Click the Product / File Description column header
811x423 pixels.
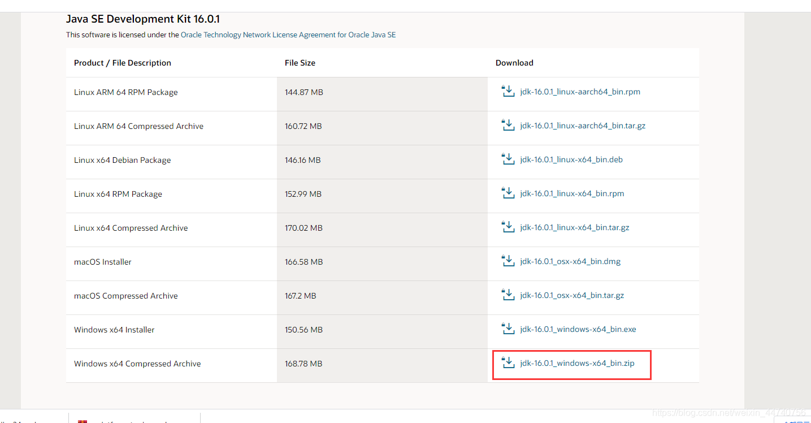pyautogui.click(x=123, y=63)
